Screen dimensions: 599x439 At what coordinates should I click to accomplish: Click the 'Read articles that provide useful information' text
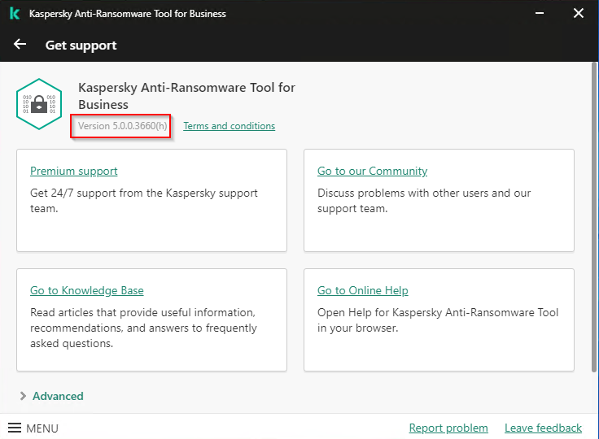tap(143, 328)
